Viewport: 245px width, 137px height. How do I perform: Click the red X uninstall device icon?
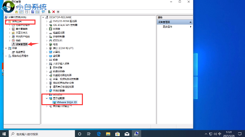(54, 12)
